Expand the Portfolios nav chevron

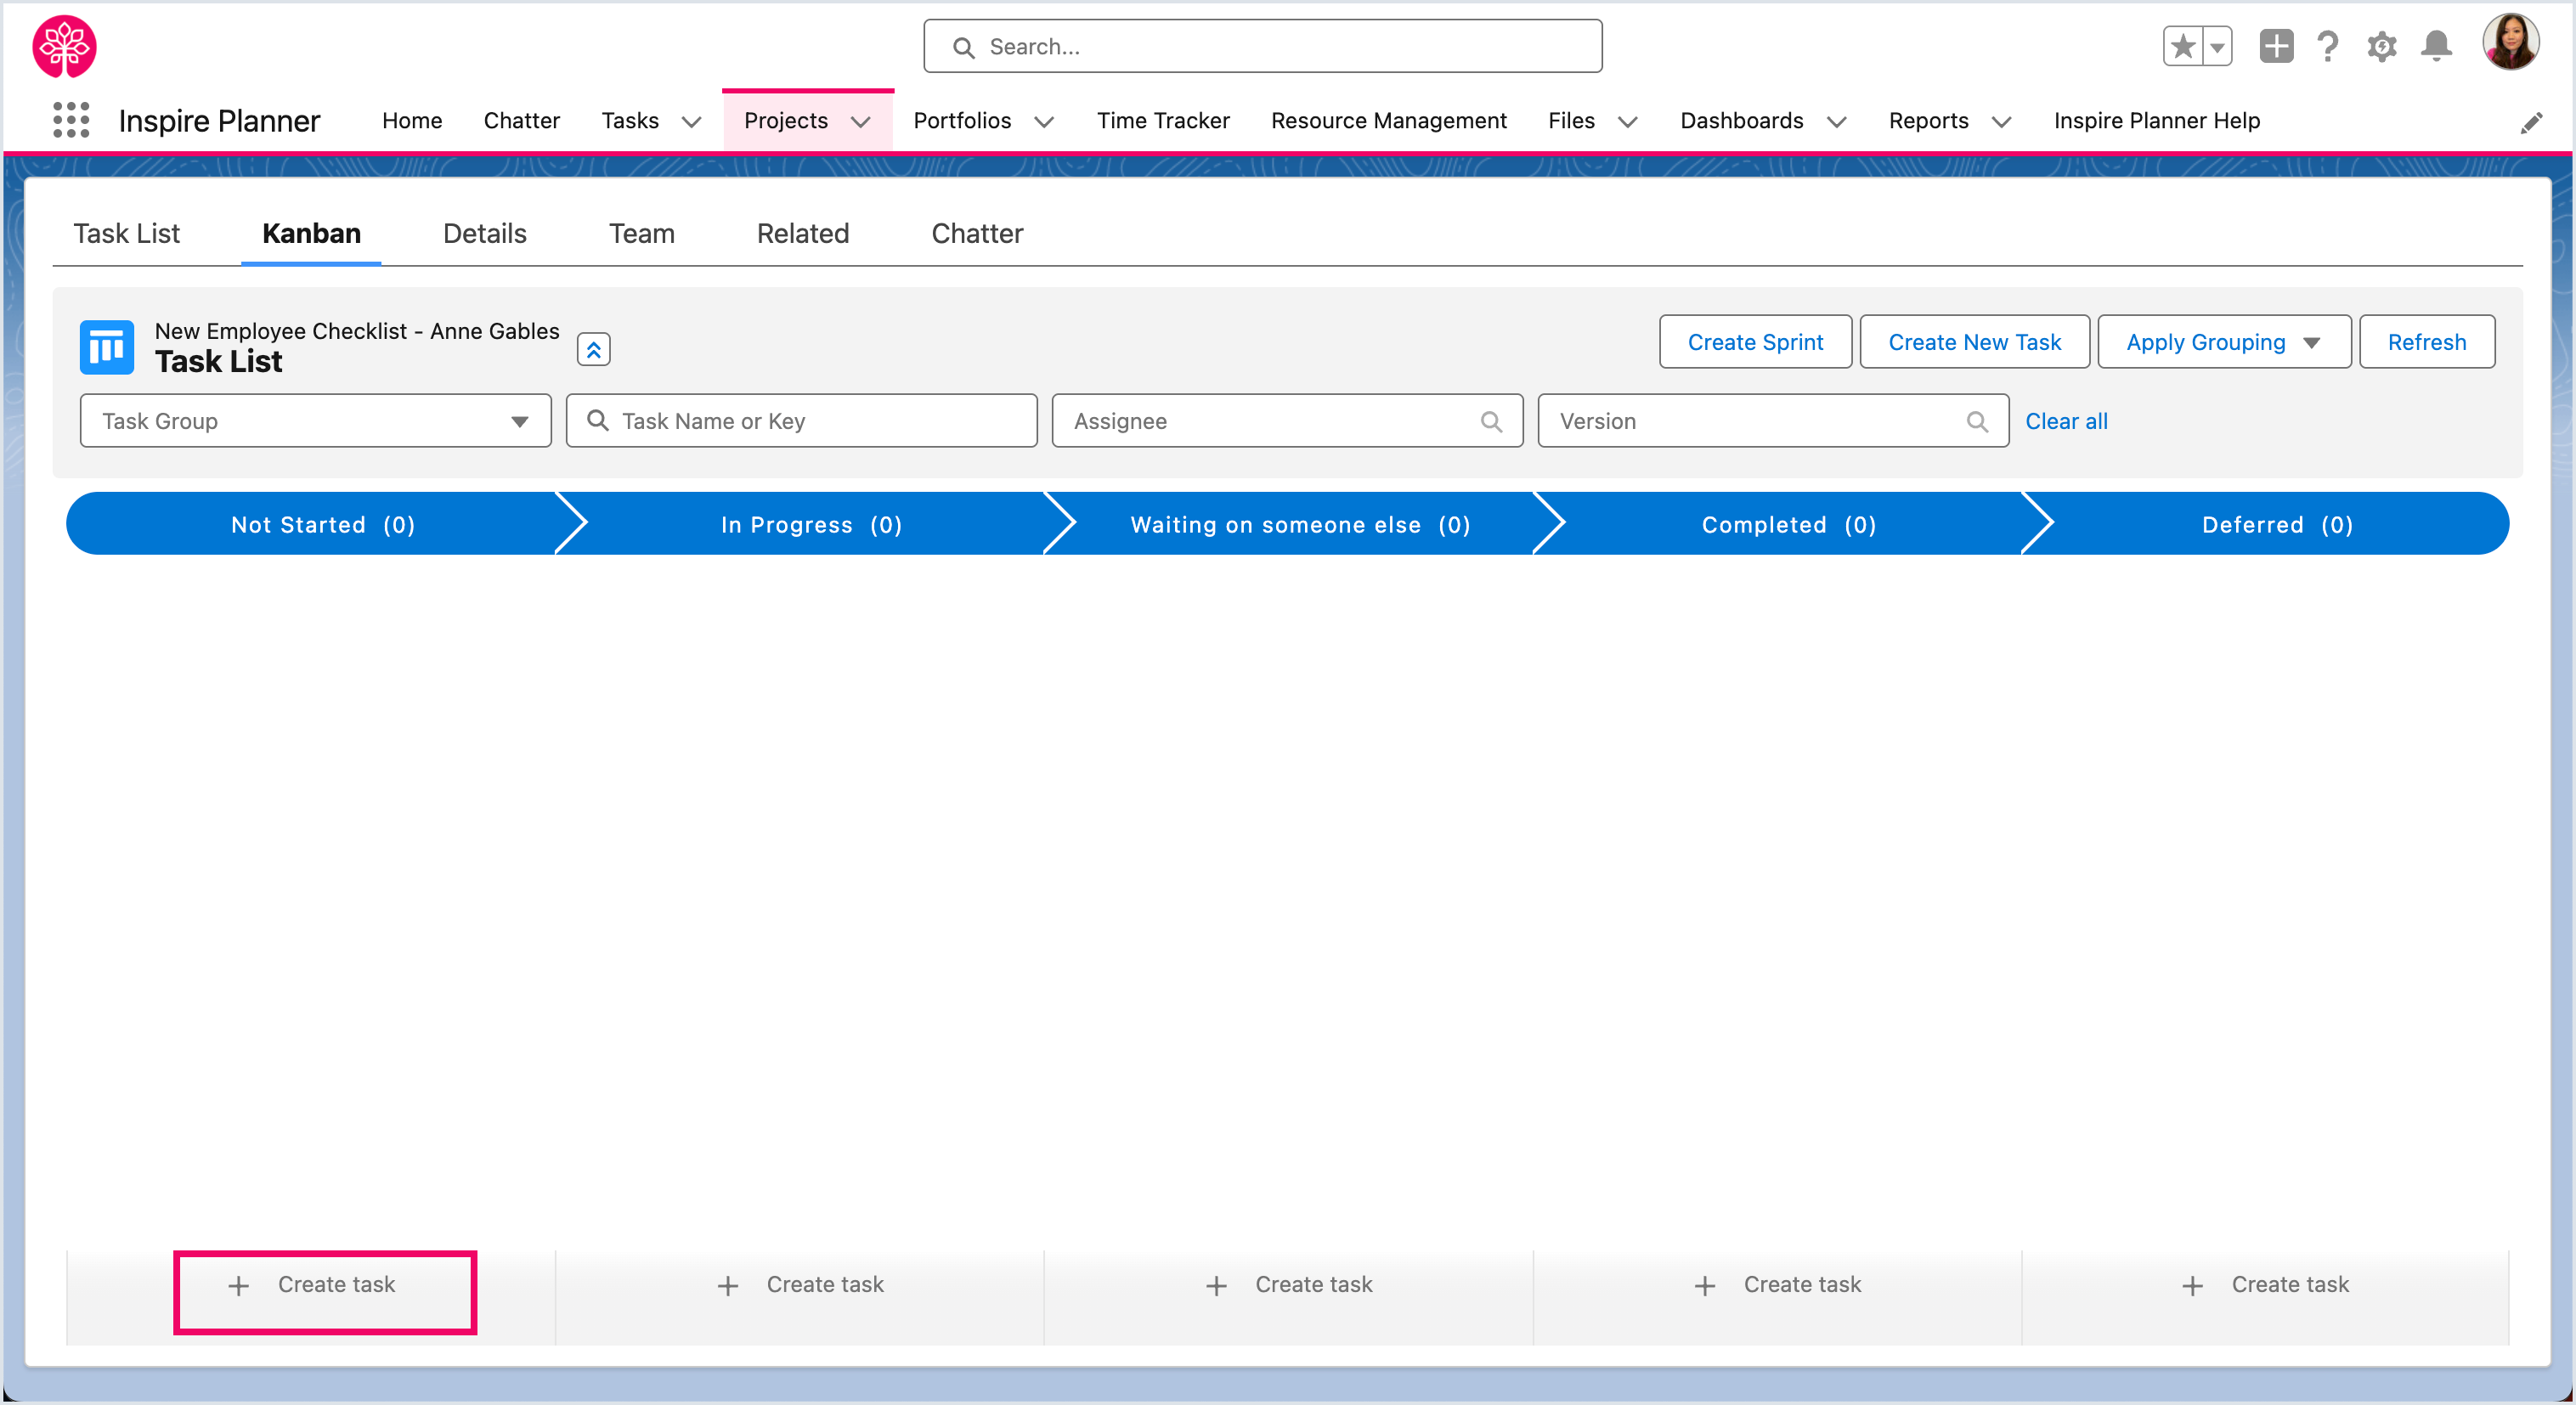click(1044, 122)
